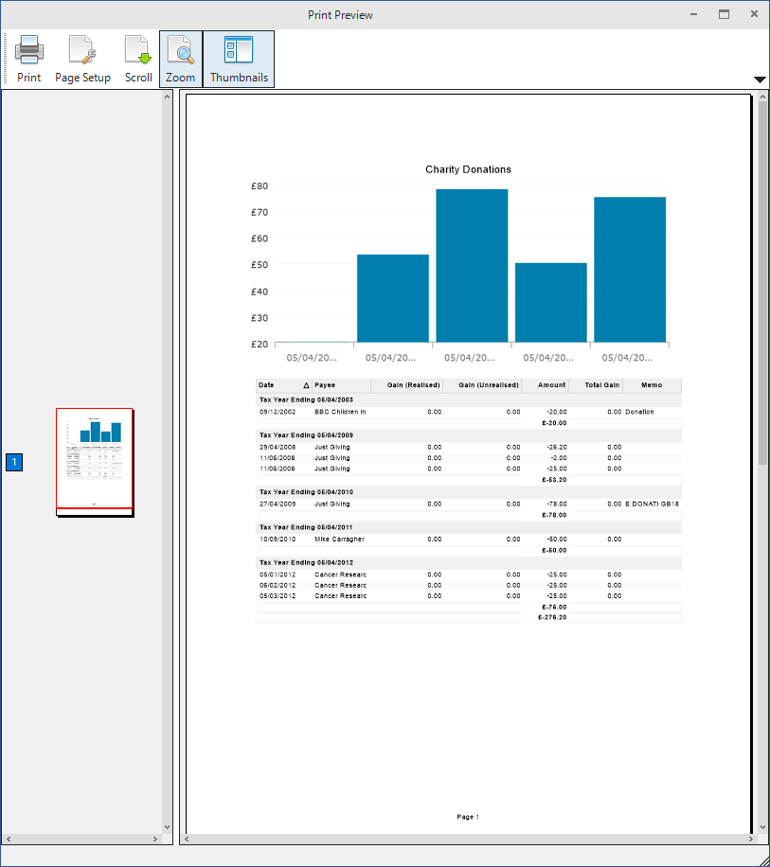Viewport: 770px width, 867px height.
Task: Click the Print printer icon
Action: [x=28, y=49]
